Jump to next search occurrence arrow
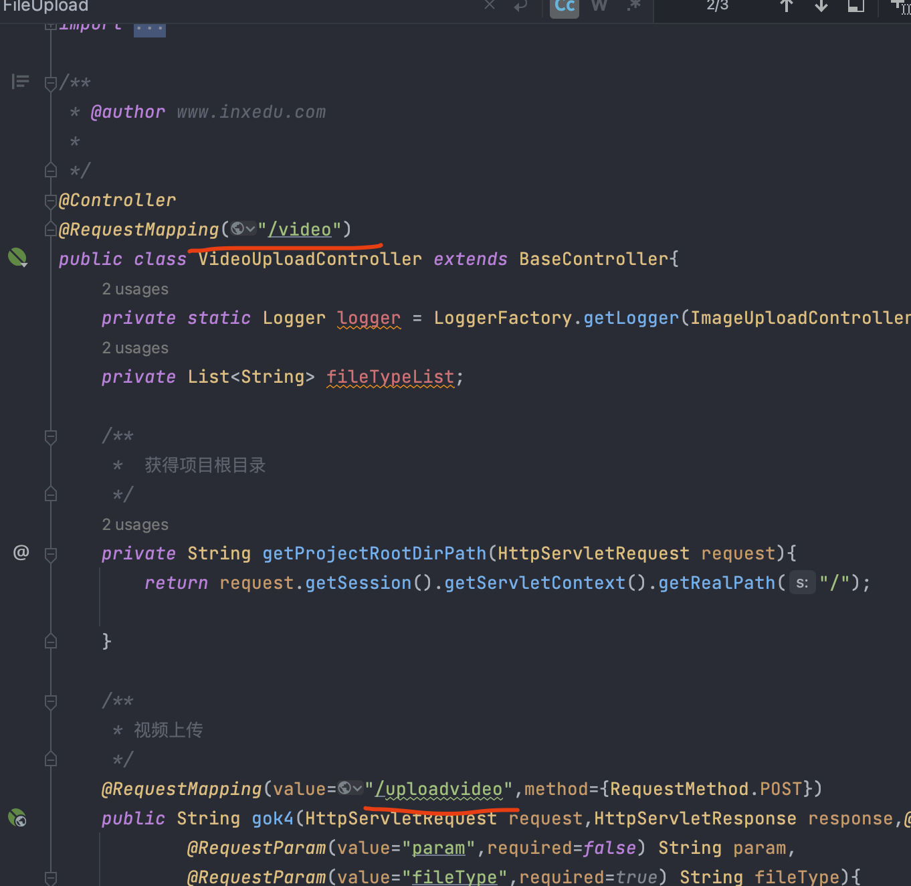Image resolution: width=911 pixels, height=886 pixels. point(821,7)
